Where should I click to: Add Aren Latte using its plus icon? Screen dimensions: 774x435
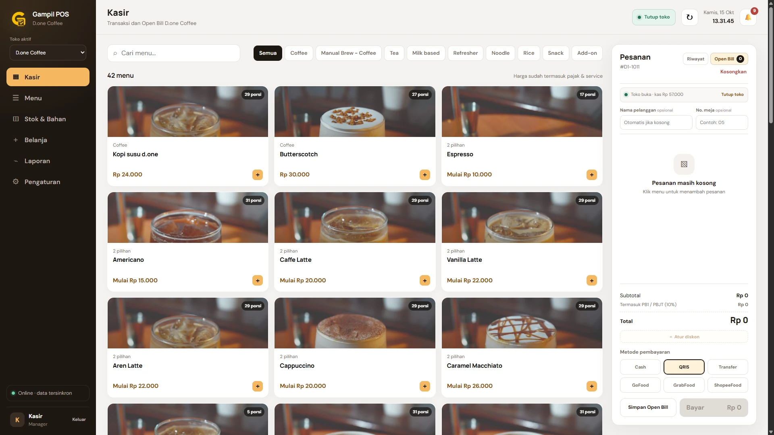258,386
